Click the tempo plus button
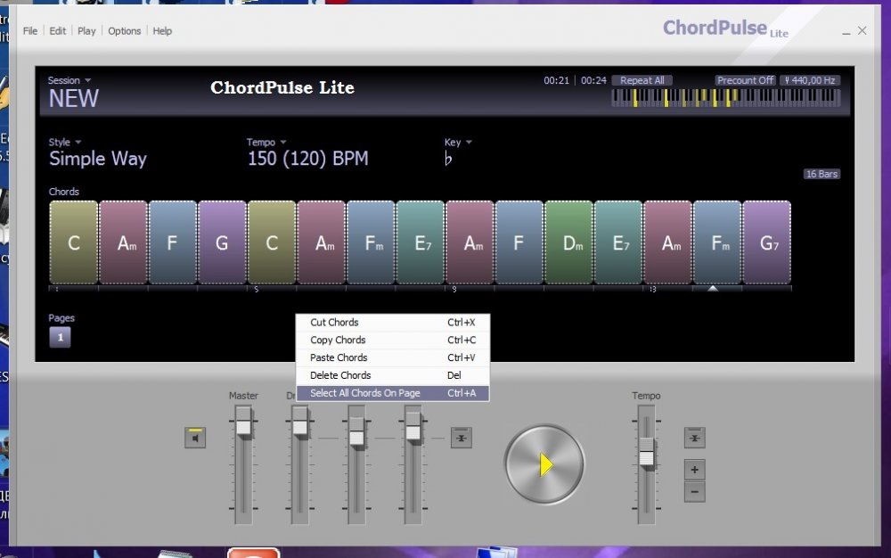This screenshot has width=891, height=558. [695, 469]
